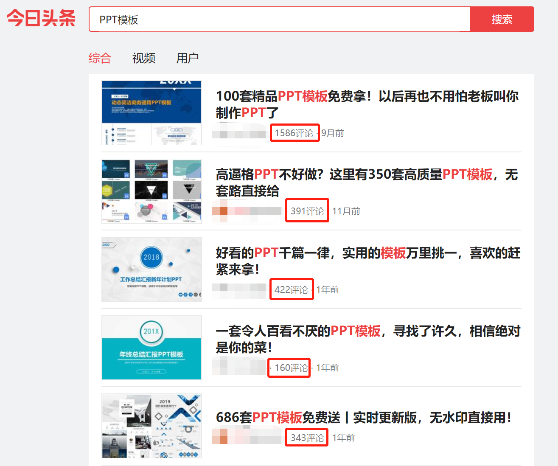Open article titled 686套PPT模板免费送
This screenshot has width=558, height=466.
pyautogui.click(x=364, y=417)
